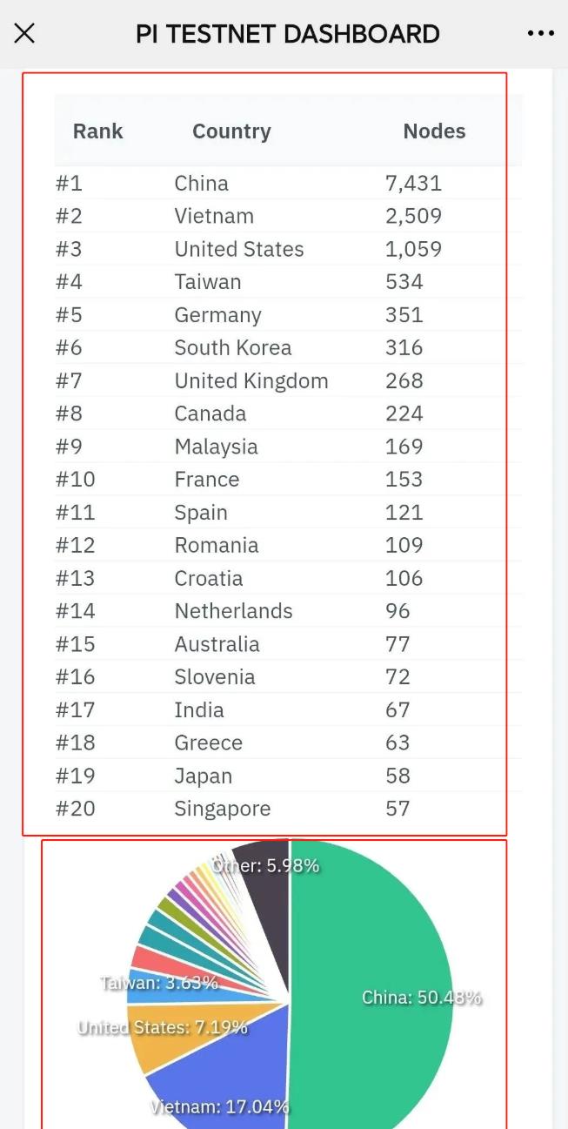Viewport: 568px width, 1129px height.
Task: Select the Vietnam table row
Action: pos(289,216)
